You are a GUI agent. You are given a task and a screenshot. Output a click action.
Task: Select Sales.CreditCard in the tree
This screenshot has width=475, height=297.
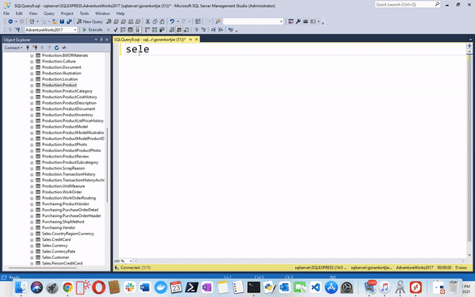56,239
